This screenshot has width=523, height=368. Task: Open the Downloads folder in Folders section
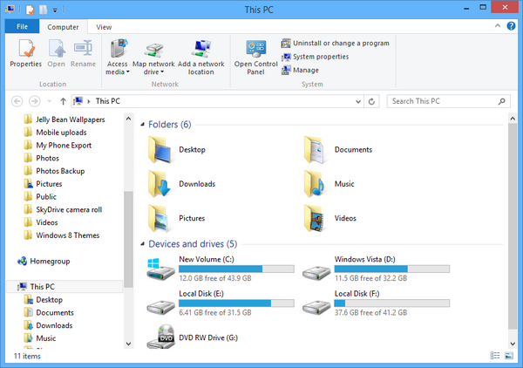[x=182, y=184]
